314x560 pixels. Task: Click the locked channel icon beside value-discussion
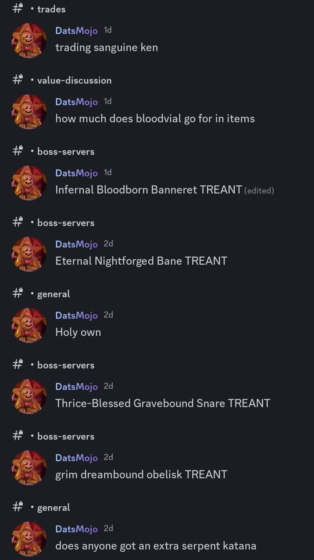(x=18, y=79)
